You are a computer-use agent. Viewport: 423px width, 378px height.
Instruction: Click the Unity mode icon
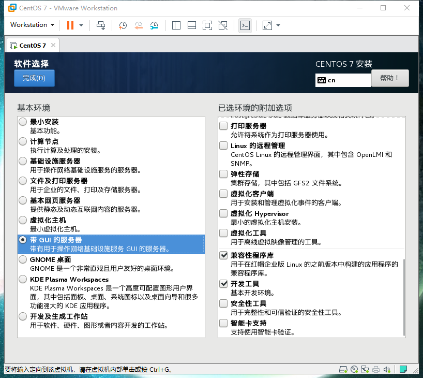coord(223,25)
